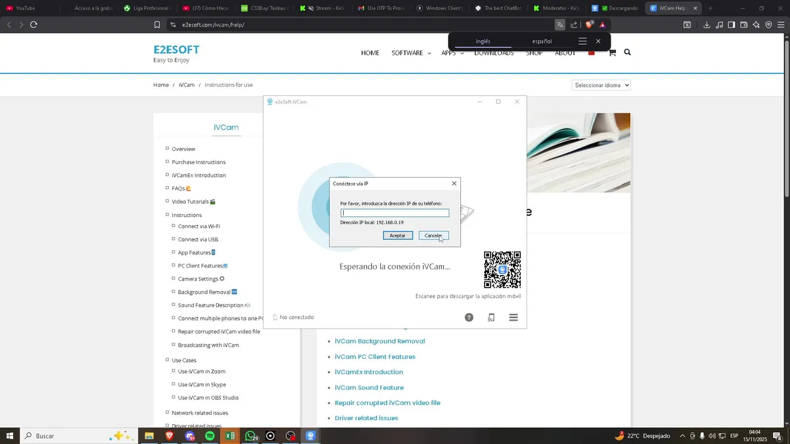Screen dimensions: 790x444
Task: Click Home in the breadcrumb
Action: (x=161, y=85)
